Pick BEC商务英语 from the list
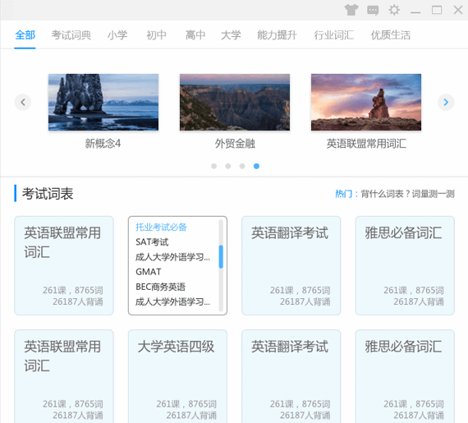 (x=160, y=287)
